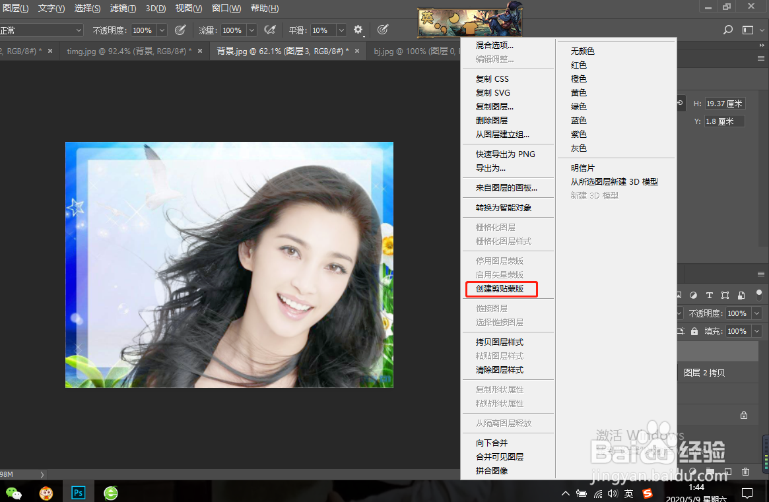The height and width of the screenshot is (502, 769).
Task: Expand layer fill dropdown arrow
Action: [756, 331]
